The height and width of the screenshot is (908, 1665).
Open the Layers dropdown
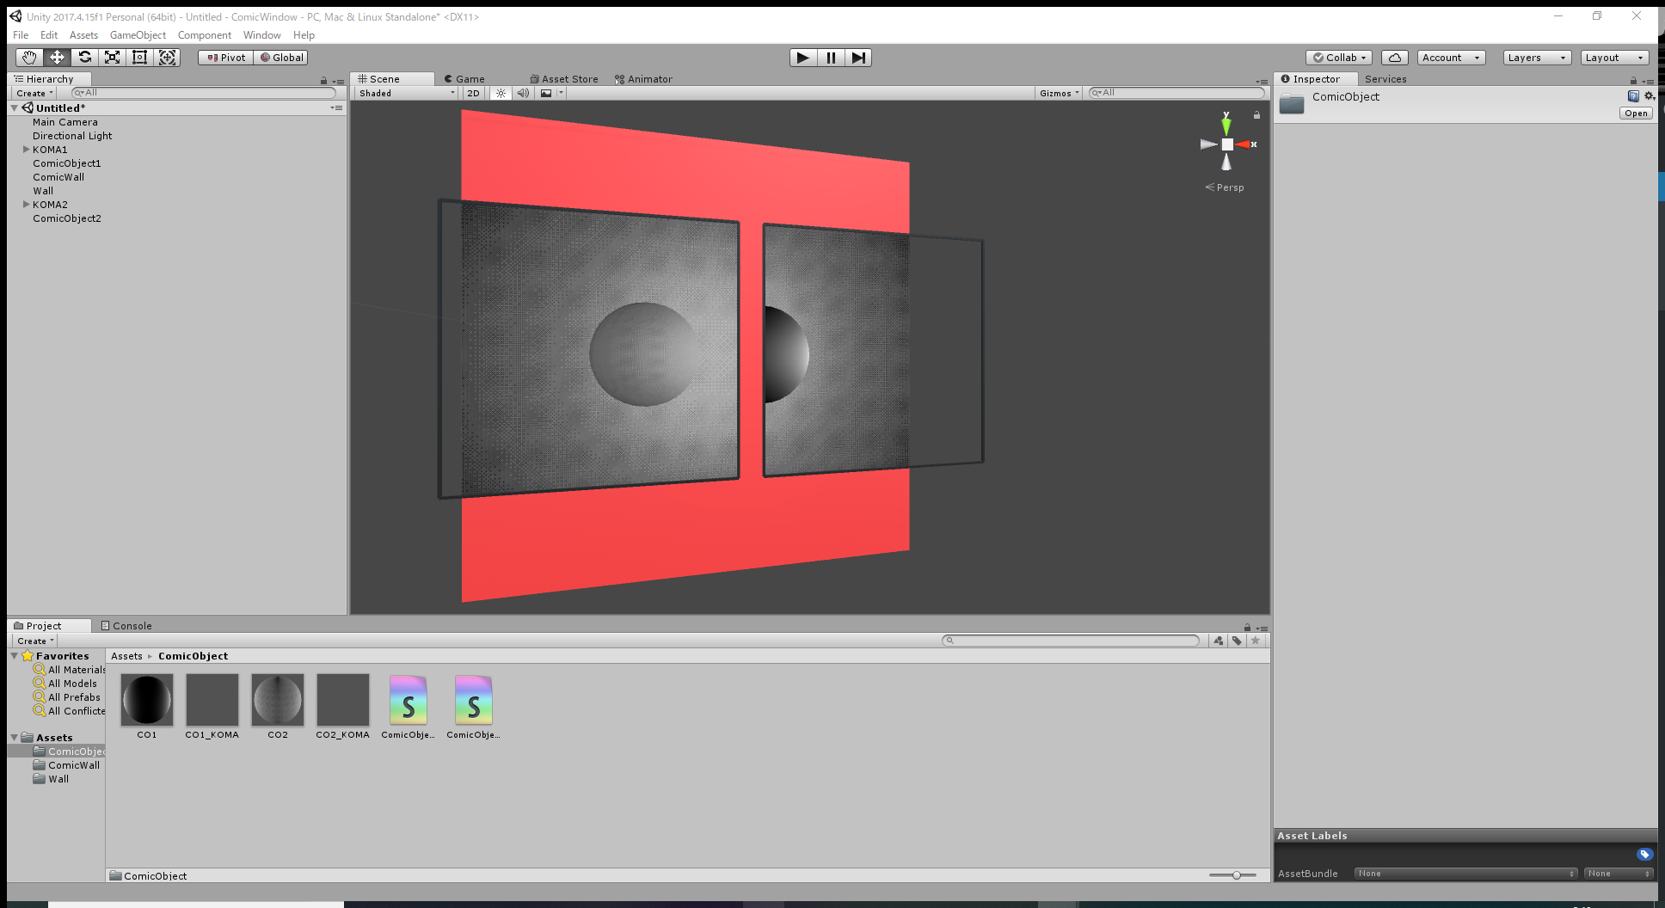click(1537, 58)
